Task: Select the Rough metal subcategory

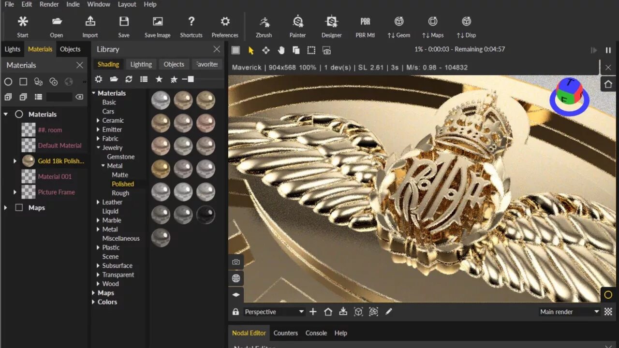Action: pyautogui.click(x=120, y=193)
